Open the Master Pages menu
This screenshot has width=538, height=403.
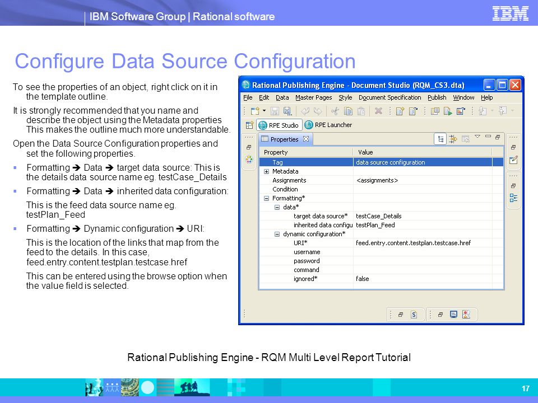click(x=314, y=97)
